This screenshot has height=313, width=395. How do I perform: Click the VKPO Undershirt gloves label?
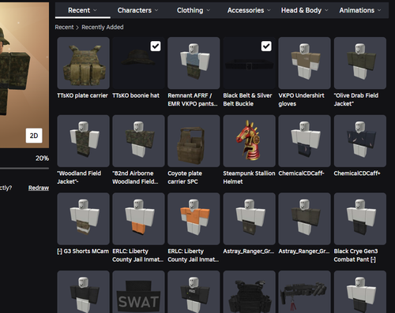[301, 99]
